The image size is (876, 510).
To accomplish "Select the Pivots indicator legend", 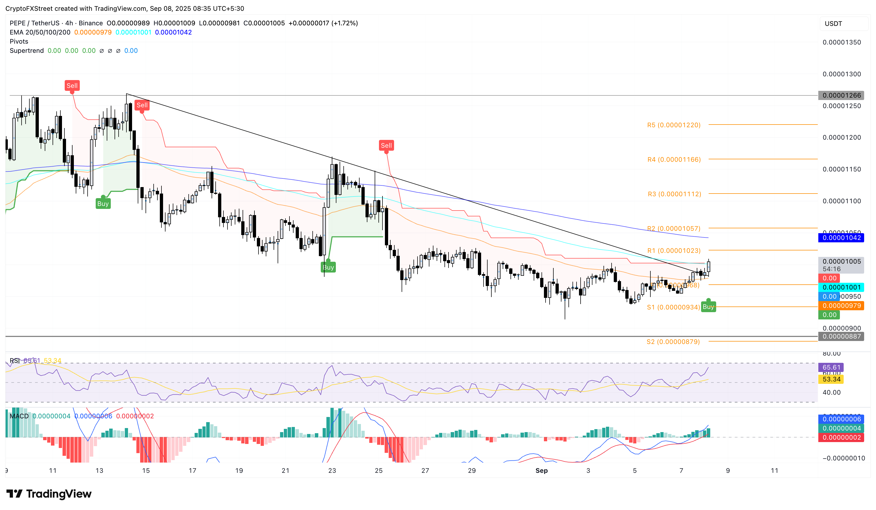I will 19,41.
